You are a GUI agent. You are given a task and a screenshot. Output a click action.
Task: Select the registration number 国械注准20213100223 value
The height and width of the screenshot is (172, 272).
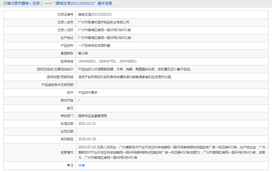(95, 14)
